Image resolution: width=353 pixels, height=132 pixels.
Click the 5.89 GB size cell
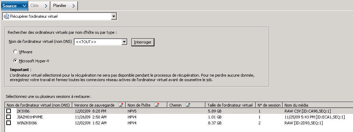coord(215,111)
